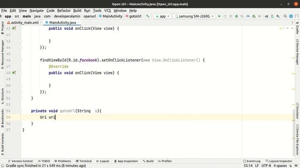Close the MainActivity.java tab
Viewport: 300px width, 168px height.
click(78, 22)
